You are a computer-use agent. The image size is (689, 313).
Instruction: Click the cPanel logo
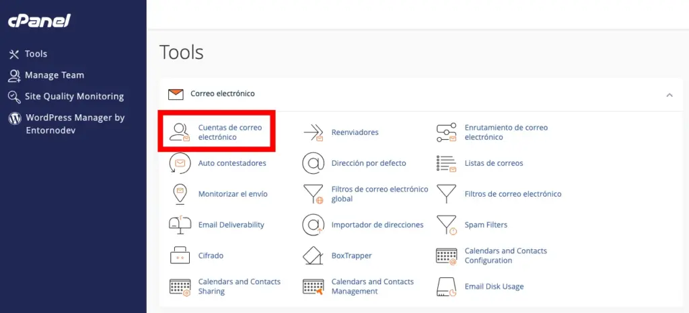pyautogui.click(x=39, y=21)
